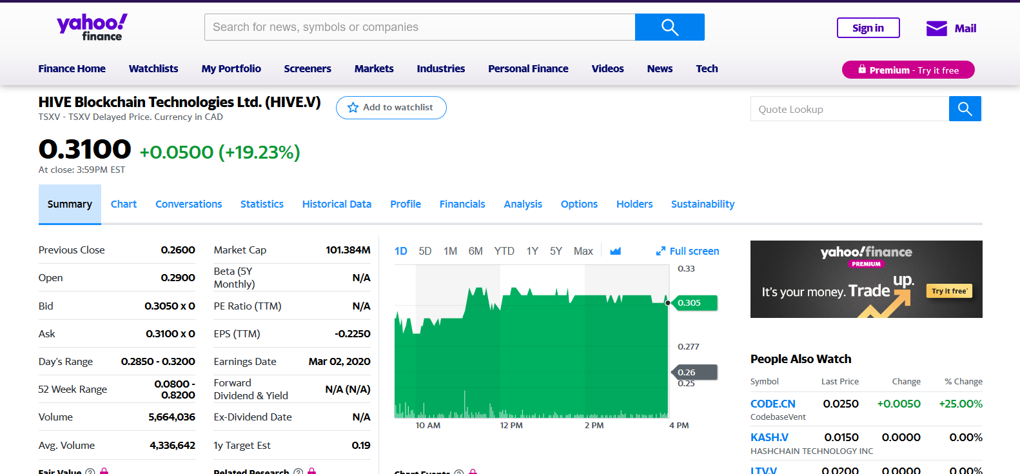
Task: Select the 1M chart range
Action: 450,251
